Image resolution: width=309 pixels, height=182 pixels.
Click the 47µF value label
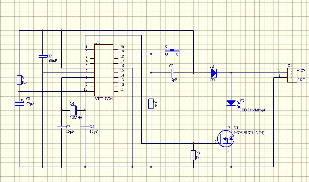[x=30, y=104]
